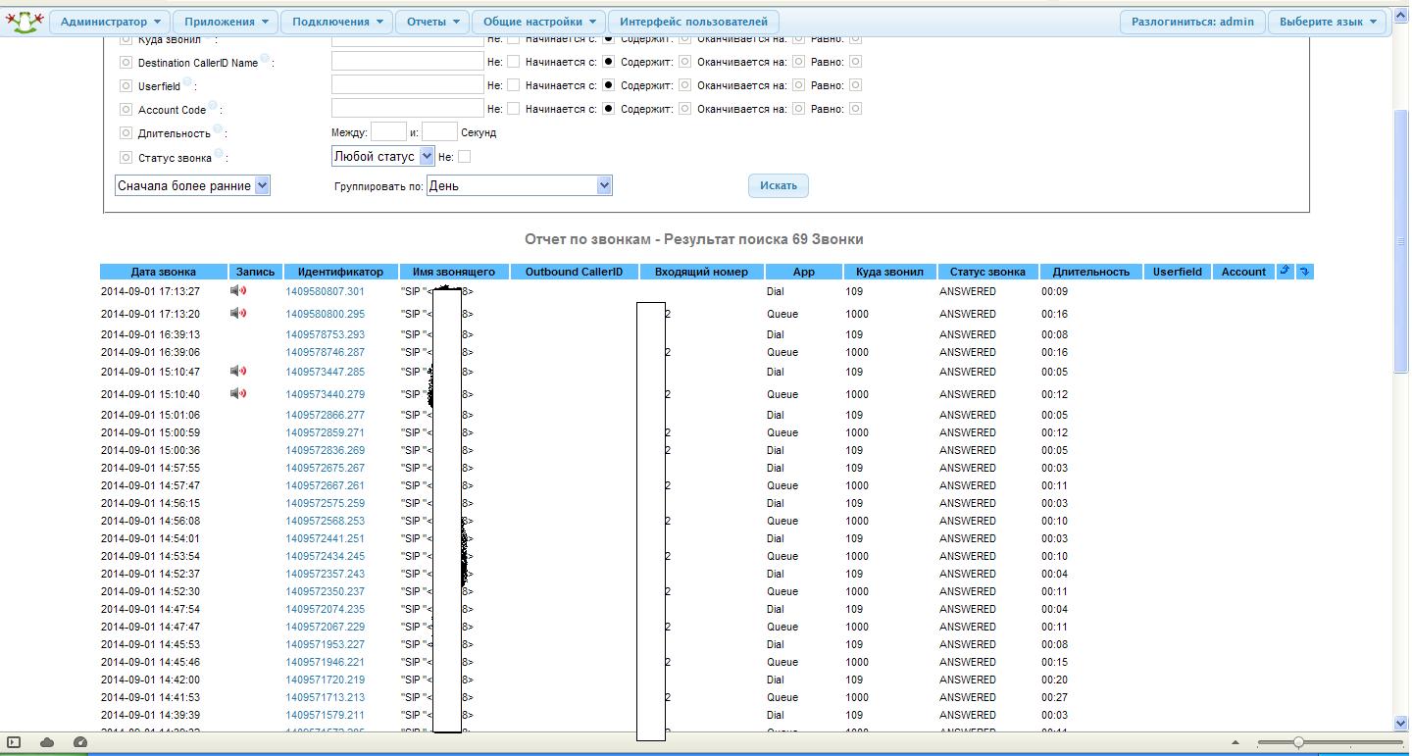Click the cloud icon in the status bar

[x=47, y=742]
